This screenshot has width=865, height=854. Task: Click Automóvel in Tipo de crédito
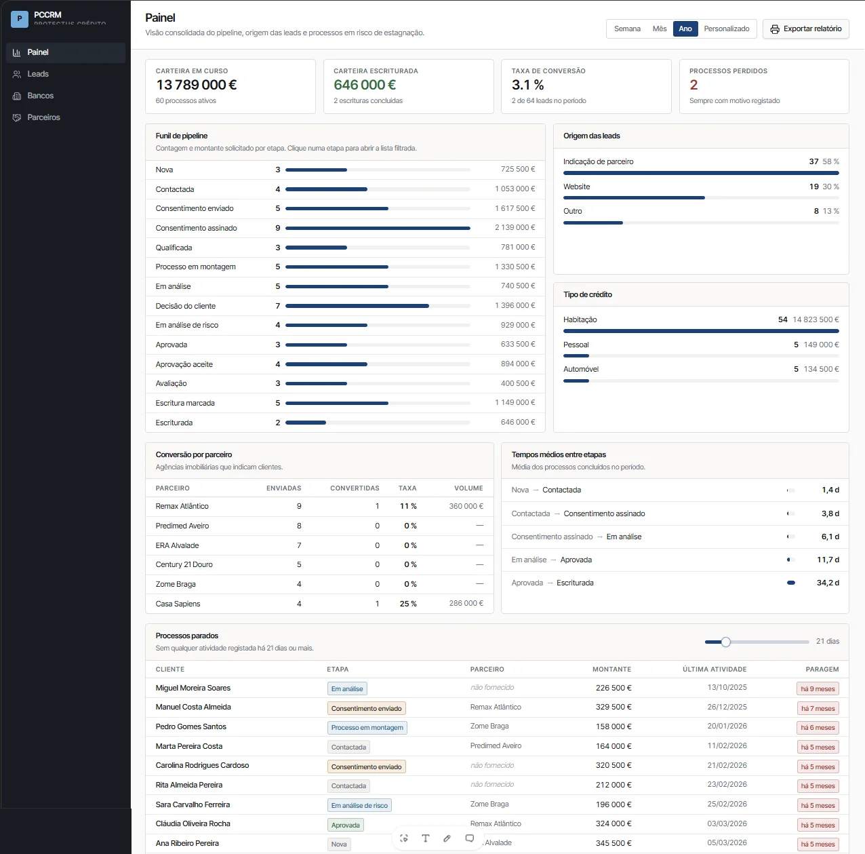[x=701, y=374]
